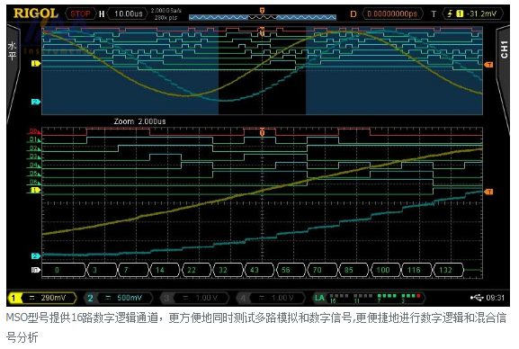Click channel 1 marker in zoom view
This screenshot has width=519, height=349.
click(x=35, y=190)
